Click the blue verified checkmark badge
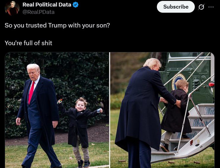 pos(76,5)
